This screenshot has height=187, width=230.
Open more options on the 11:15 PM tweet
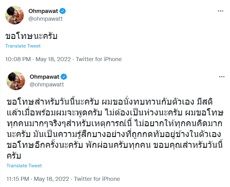222,77
